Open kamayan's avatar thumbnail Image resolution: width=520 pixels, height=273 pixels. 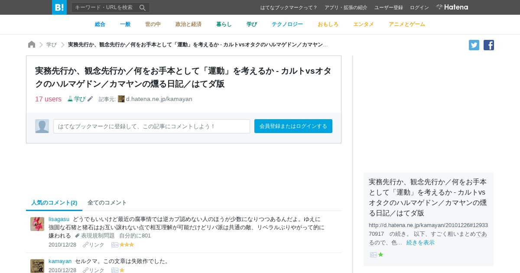click(37, 266)
